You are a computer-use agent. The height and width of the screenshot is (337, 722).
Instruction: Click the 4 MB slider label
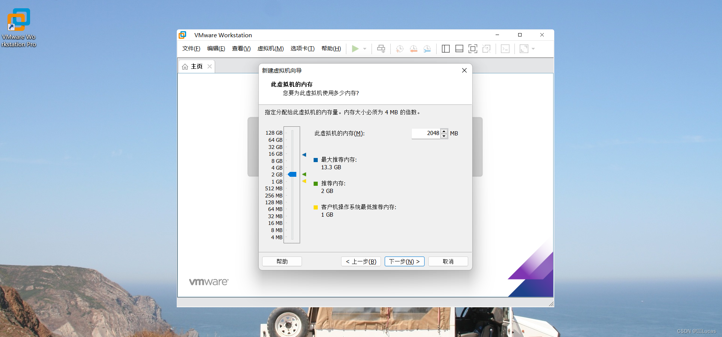click(x=277, y=237)
